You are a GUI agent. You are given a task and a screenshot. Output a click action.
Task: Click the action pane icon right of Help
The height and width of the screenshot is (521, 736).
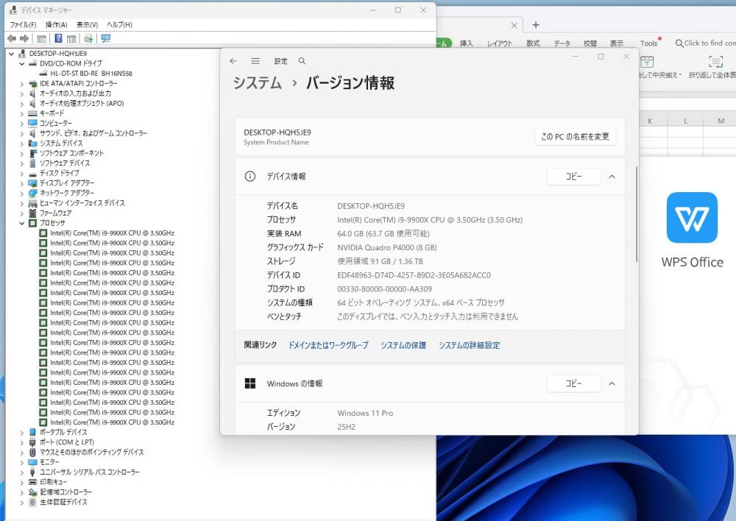(x=71, y=38)
